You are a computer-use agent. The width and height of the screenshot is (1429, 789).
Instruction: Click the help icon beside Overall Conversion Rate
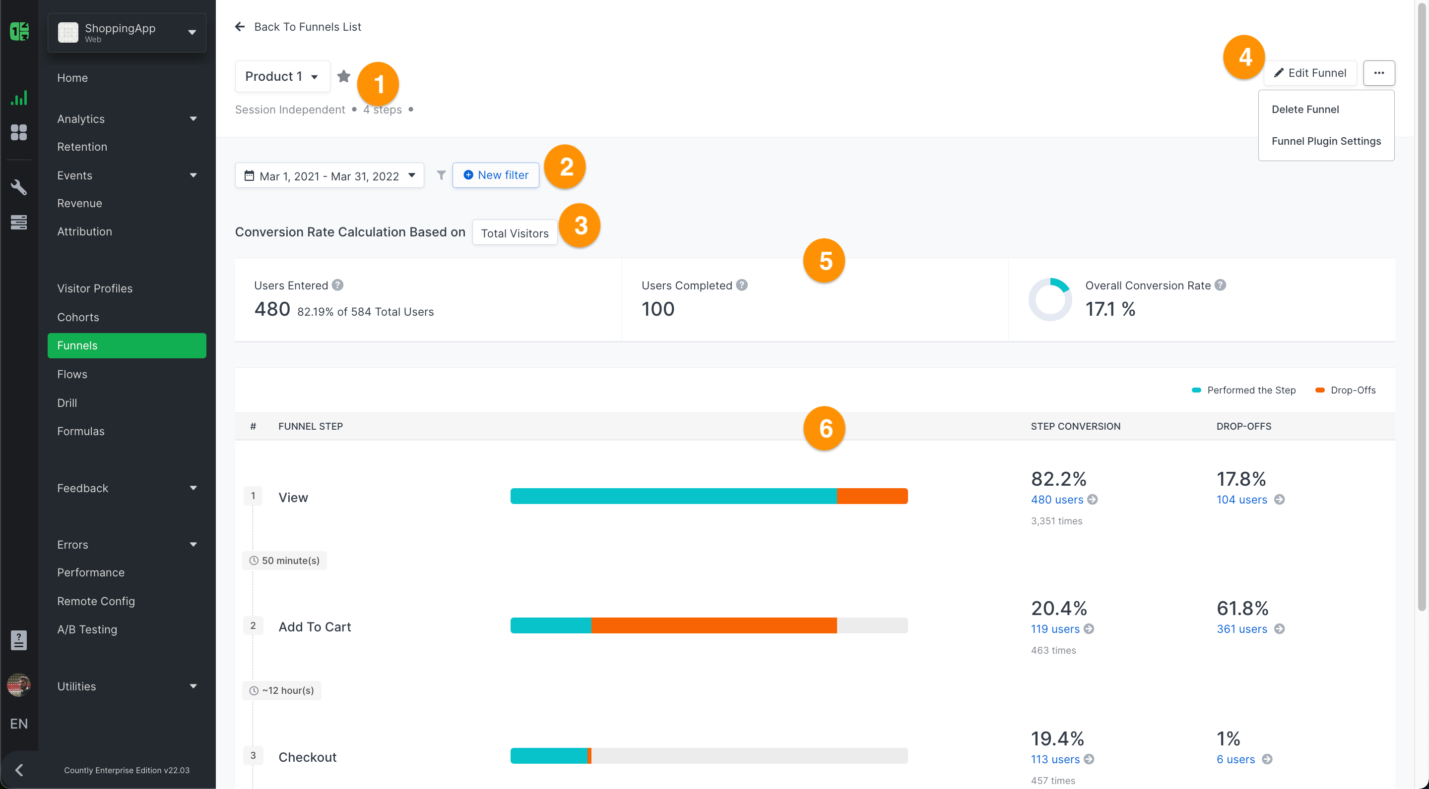(1220, 285)
